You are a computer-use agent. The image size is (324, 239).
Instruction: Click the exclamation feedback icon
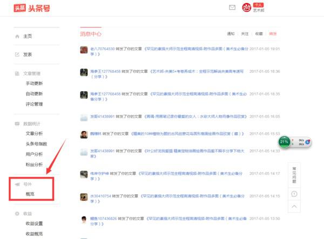pyautogui.click(x=294, y=192)
